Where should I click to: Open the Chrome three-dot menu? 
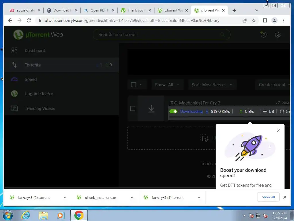coord(284,20)
